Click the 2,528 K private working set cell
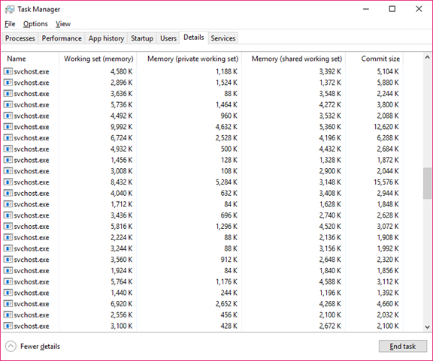Image resolution: width=433 pixels, height=361 pixels. [x=226, y=137]
